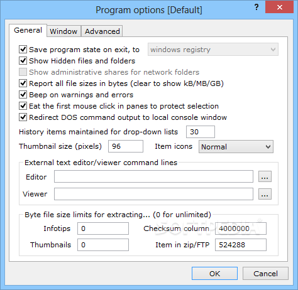Screen dimensions: 298x290
Task: Toggle Redirect DOS command output checkbox
Action: point(23,117)
